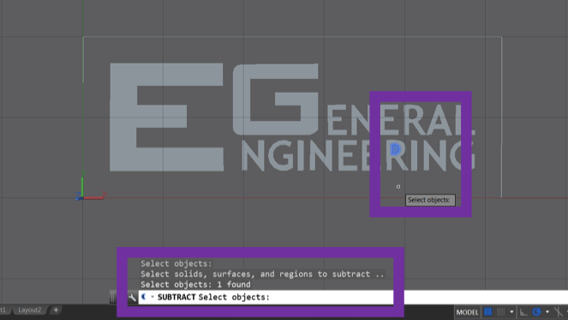This screenshot has width=568, height=320.
Task: Toggle polar tracking circular icon
Action: (x=536, y=312)
